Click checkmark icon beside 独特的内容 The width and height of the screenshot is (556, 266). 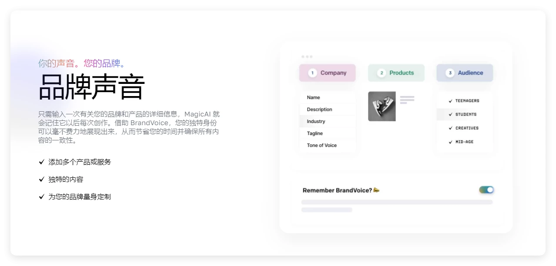42,179
